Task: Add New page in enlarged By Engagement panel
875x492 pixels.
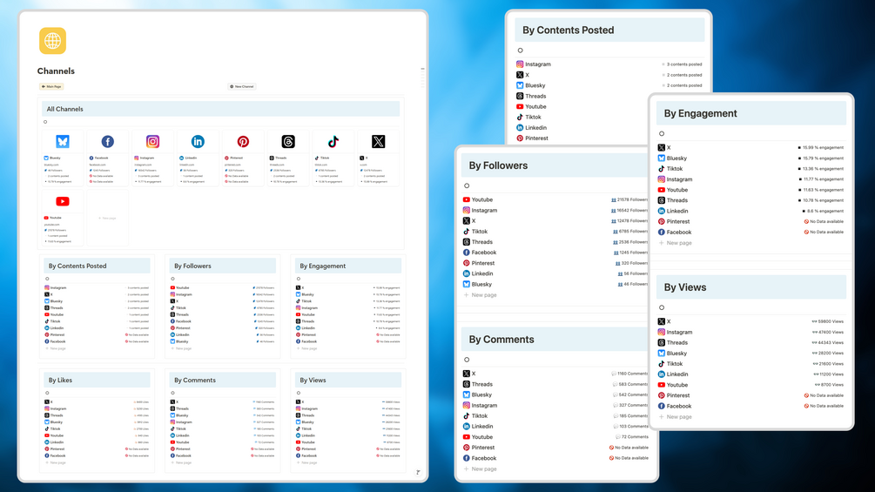Action: click(x=676, y=243)
